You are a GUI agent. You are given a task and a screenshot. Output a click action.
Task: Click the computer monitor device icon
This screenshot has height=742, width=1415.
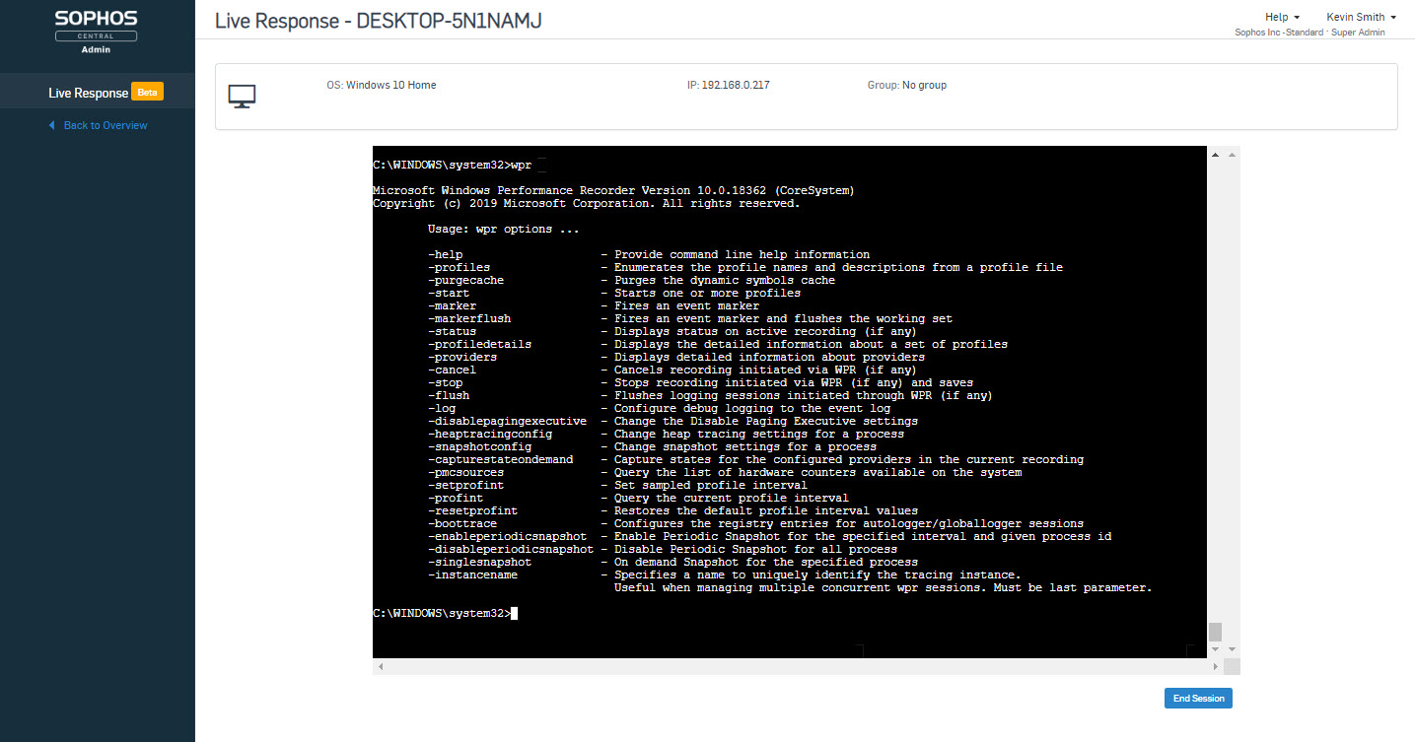coord(242,96)
